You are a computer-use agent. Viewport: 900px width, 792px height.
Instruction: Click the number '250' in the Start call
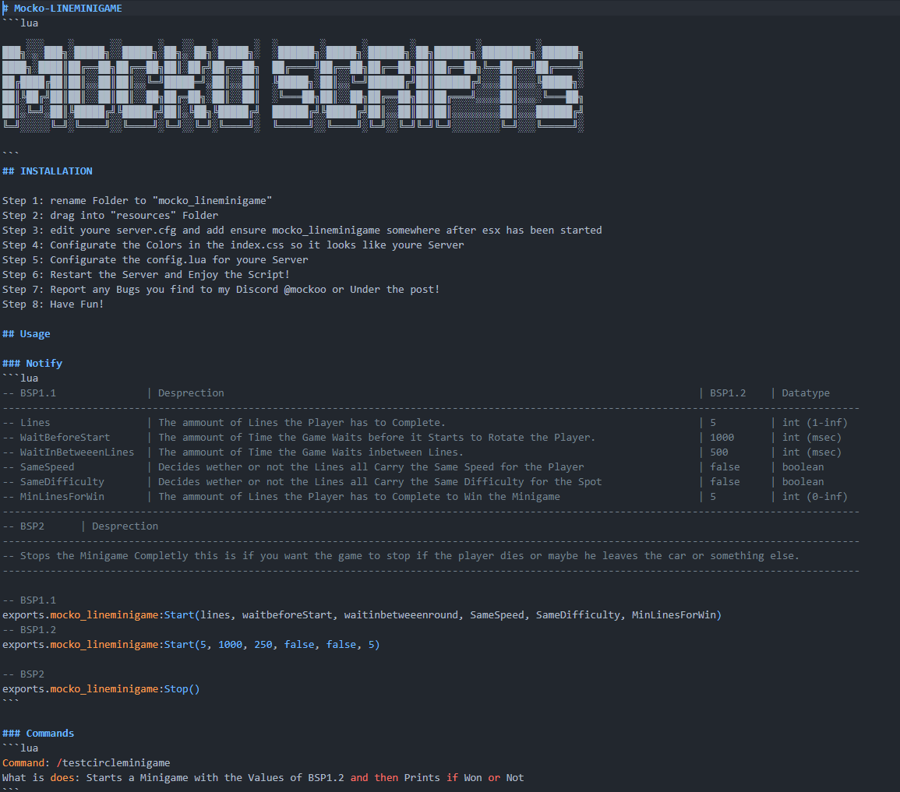(x=263, y=645)
